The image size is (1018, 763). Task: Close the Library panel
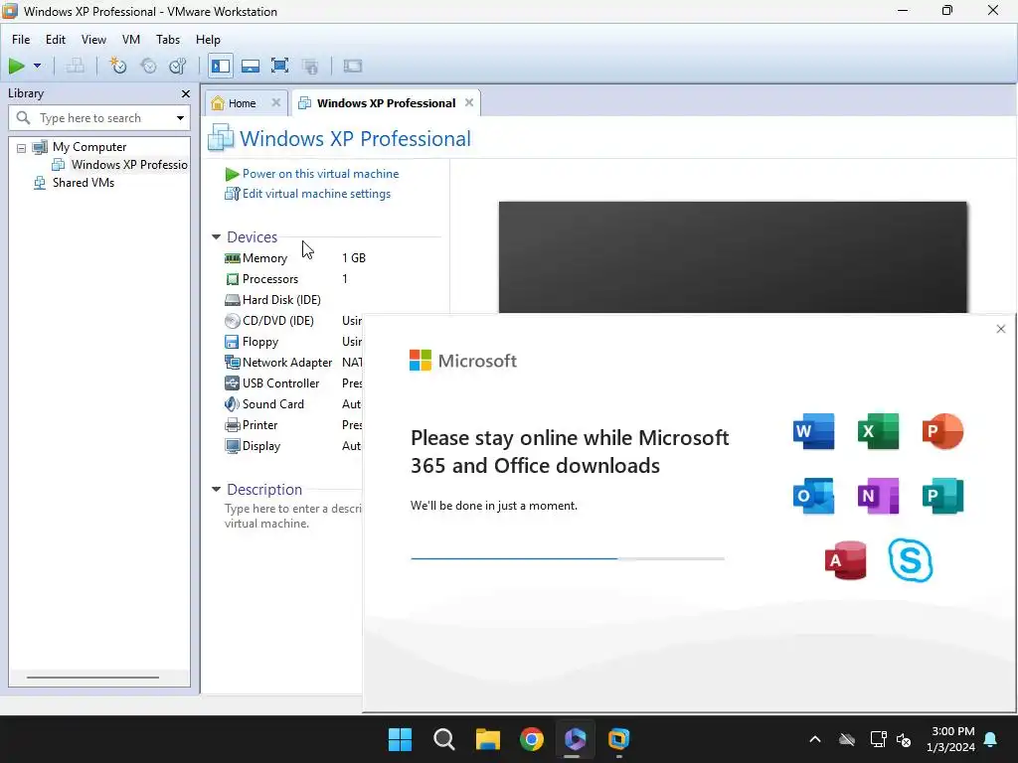[186, 94]
